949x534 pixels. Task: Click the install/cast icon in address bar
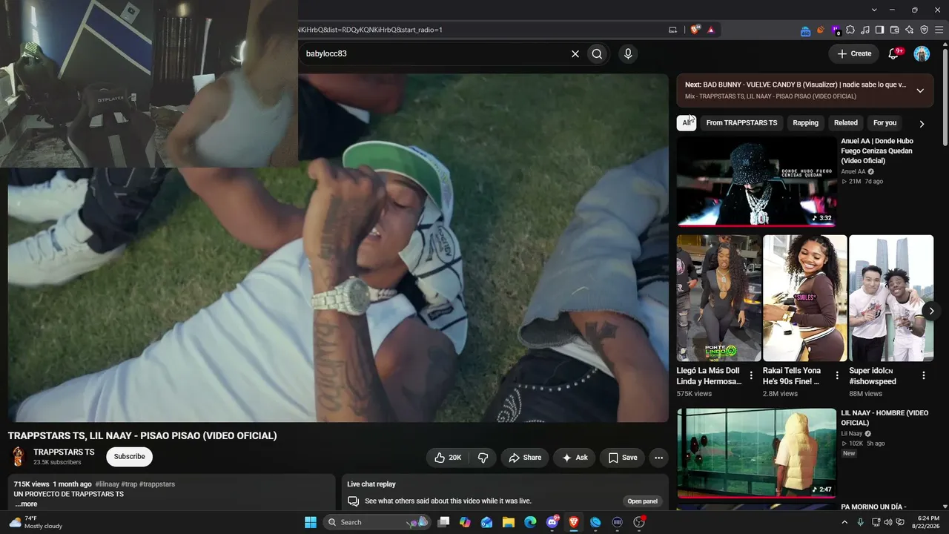pos(673,30)
